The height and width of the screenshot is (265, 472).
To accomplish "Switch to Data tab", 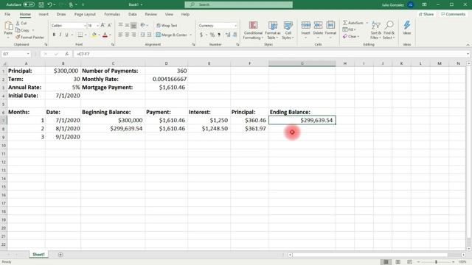I will (x=133, y=14).
